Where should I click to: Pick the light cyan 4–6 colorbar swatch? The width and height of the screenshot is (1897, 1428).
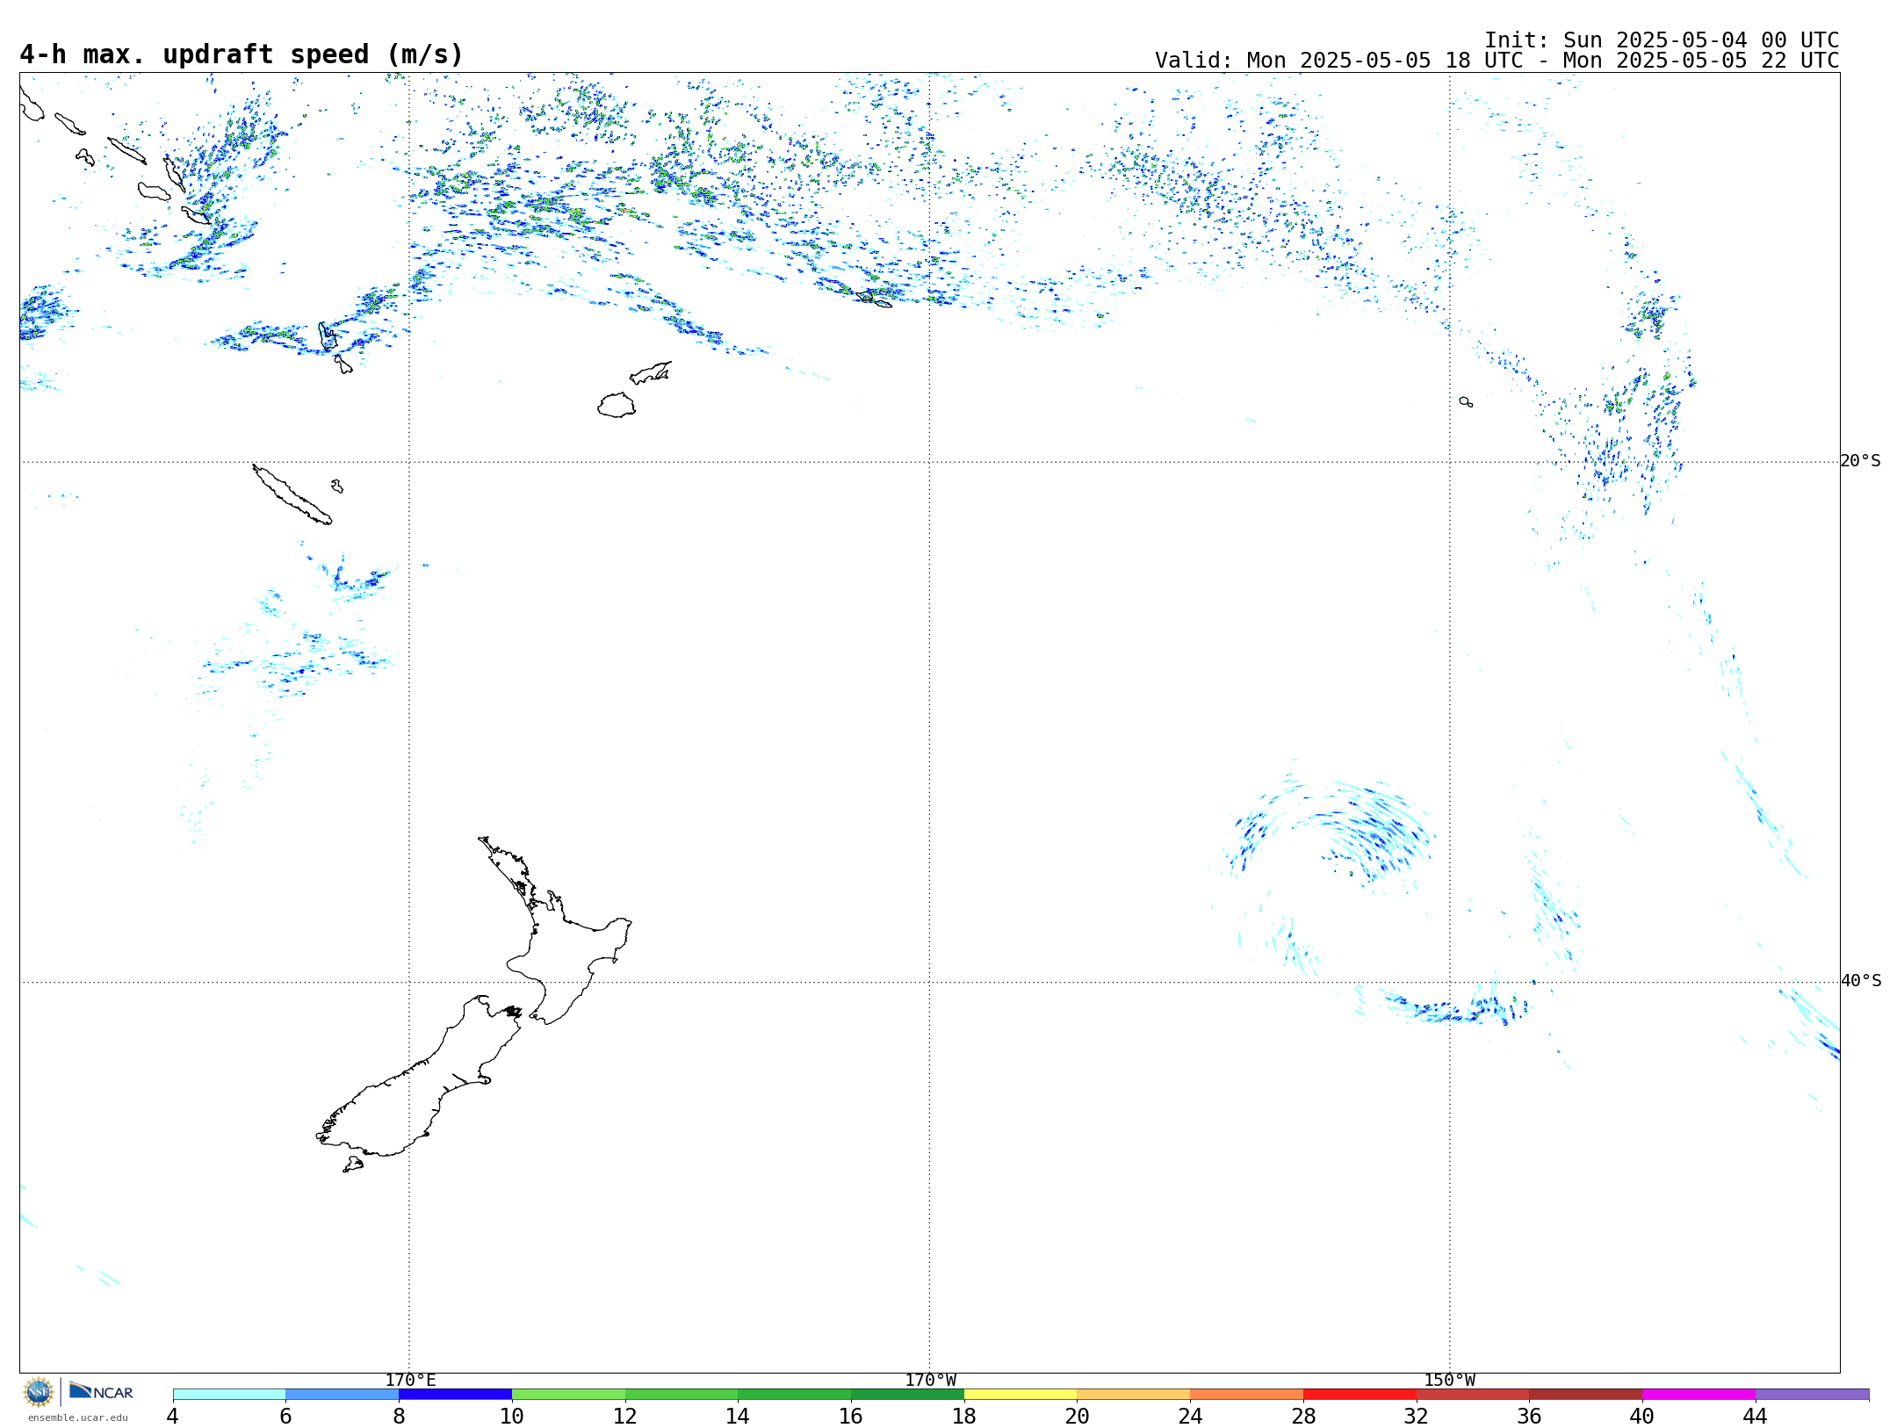tap(229, 1395)
